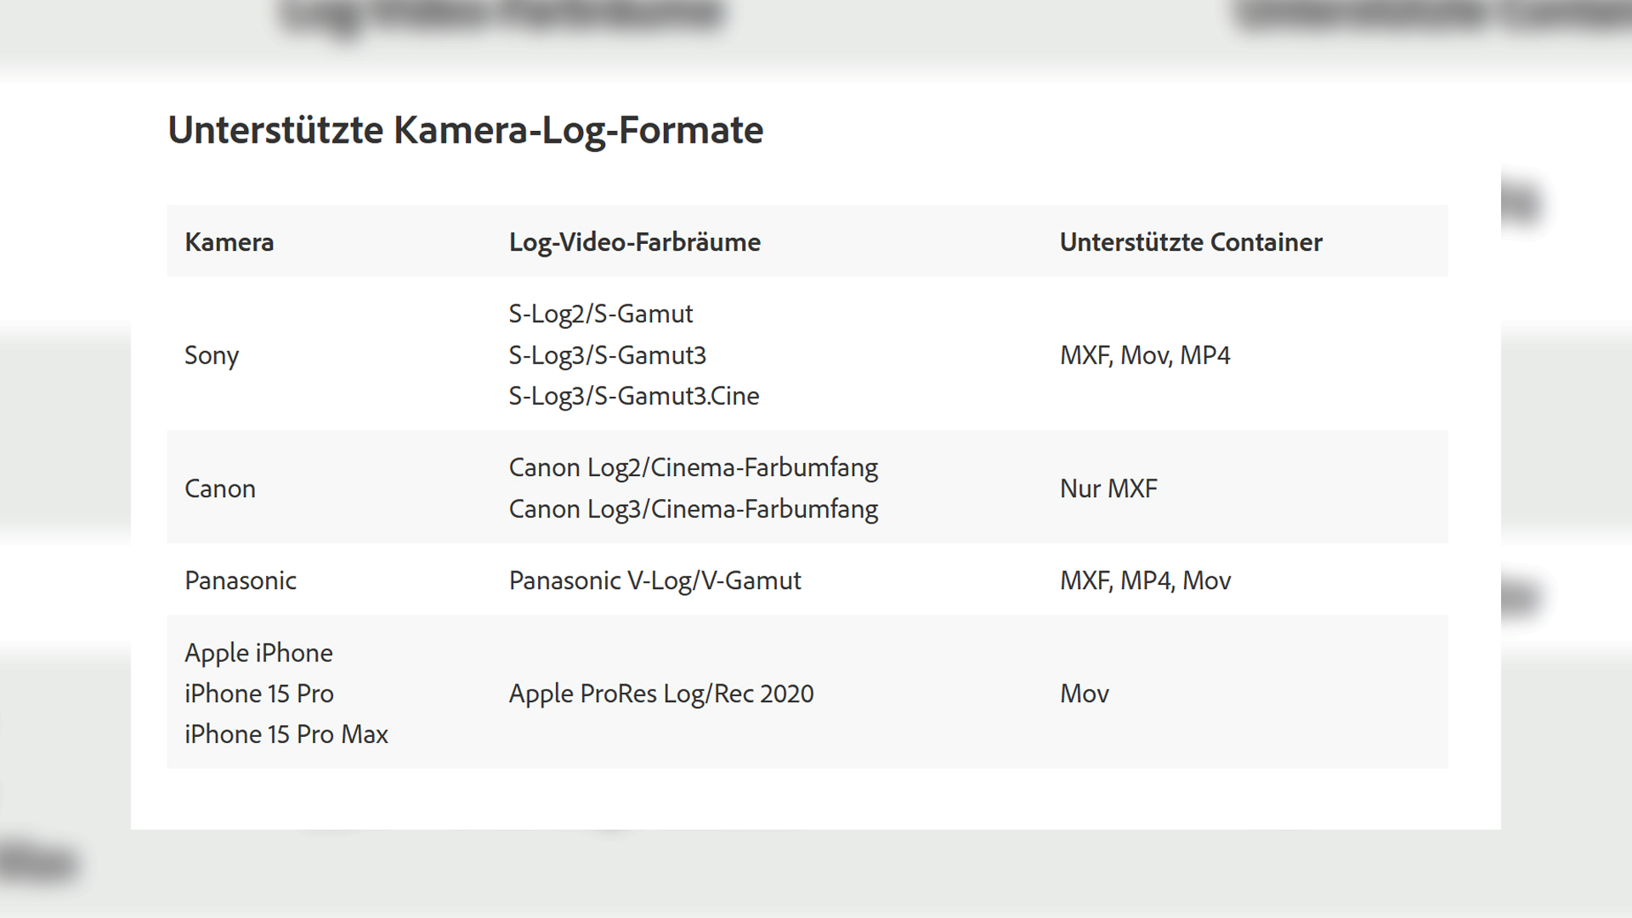Click the Kamera column header
The width and height of the screenshot is (1632, 918).
(229, 242)
